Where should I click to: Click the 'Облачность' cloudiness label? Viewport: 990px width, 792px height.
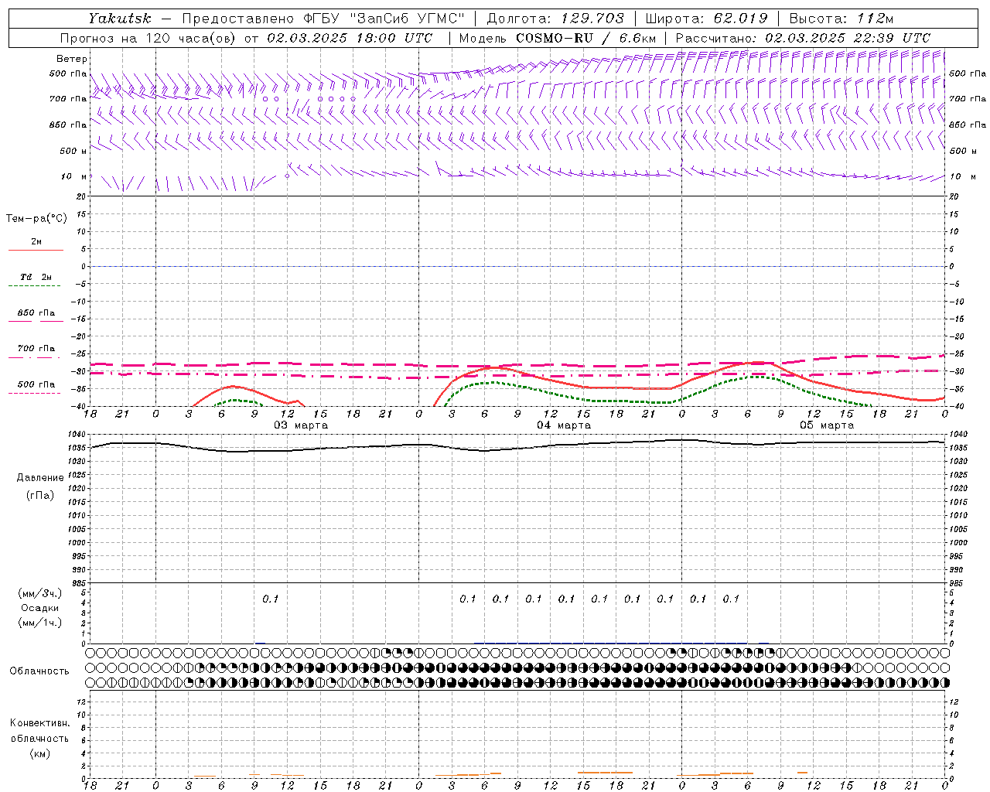[39, 671]
